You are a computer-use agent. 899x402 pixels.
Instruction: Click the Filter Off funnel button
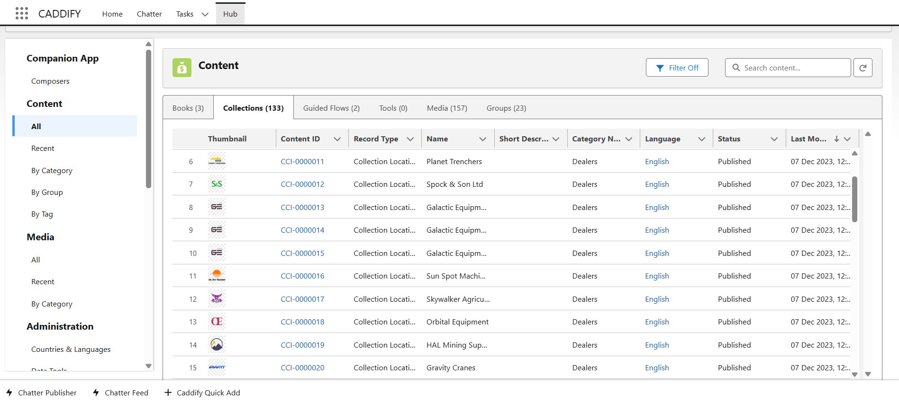(x=677, y=68)
